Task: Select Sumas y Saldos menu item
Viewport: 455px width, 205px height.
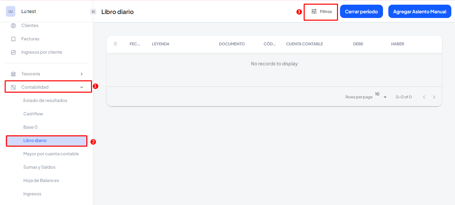Action: pyautogui.click(x=39, y=167)
